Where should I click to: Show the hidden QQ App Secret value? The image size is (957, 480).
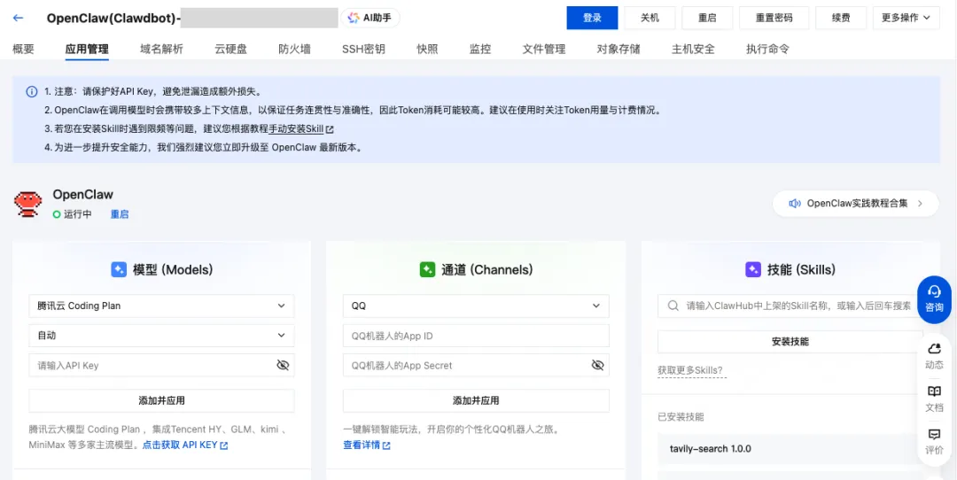[597, 366]
